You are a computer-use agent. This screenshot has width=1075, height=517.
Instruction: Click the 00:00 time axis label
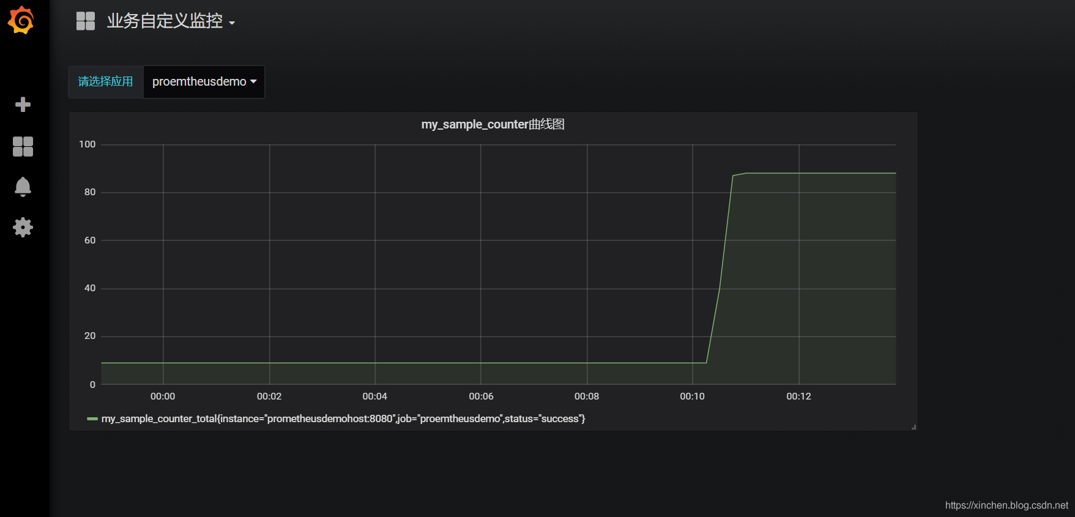click(163, 396)
